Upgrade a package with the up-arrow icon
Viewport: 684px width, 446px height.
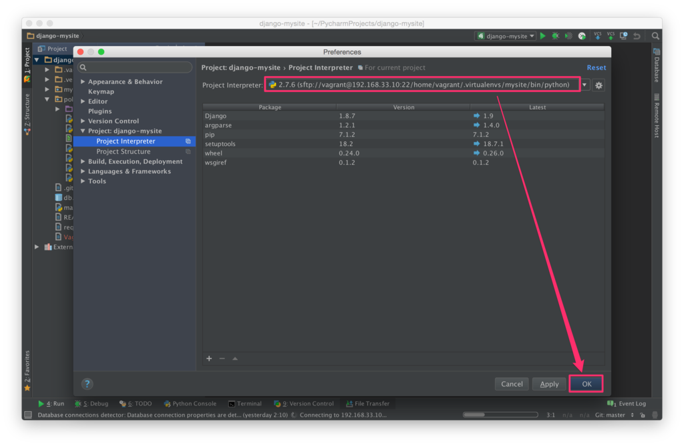pos(235,359)
